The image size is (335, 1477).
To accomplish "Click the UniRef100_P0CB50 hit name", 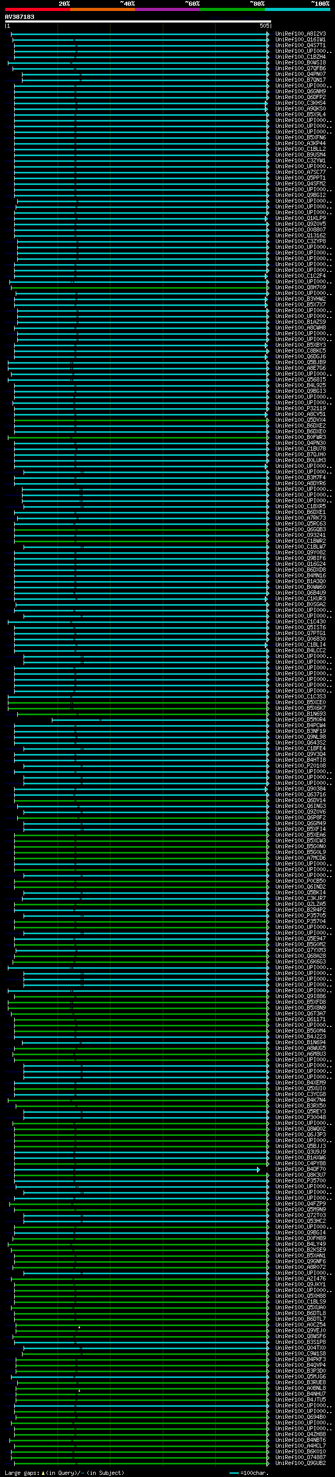I will 300,881.
